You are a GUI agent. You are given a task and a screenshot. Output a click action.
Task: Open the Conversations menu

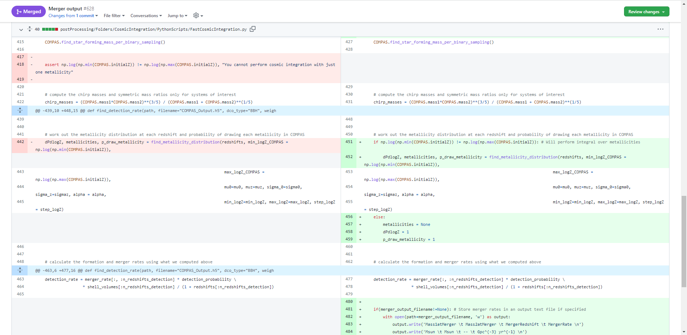click(146, 16)
